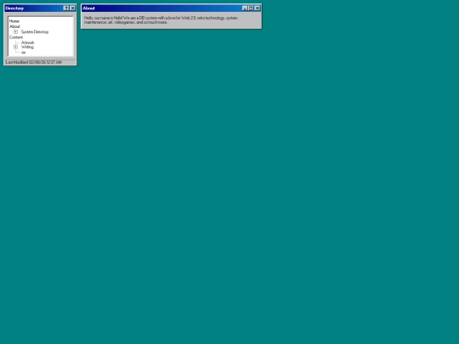
Task: Select the System Directory tree item
Action: click(35, 32)
